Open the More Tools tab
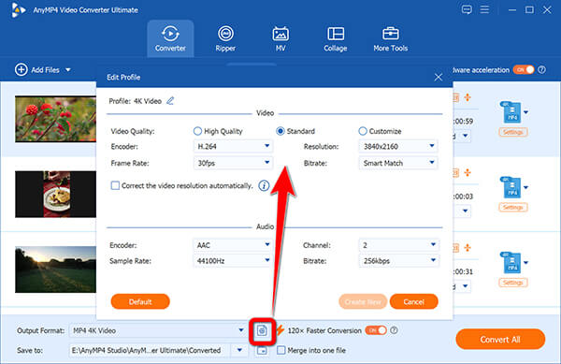The image size is (561, 364). point(390,38)
